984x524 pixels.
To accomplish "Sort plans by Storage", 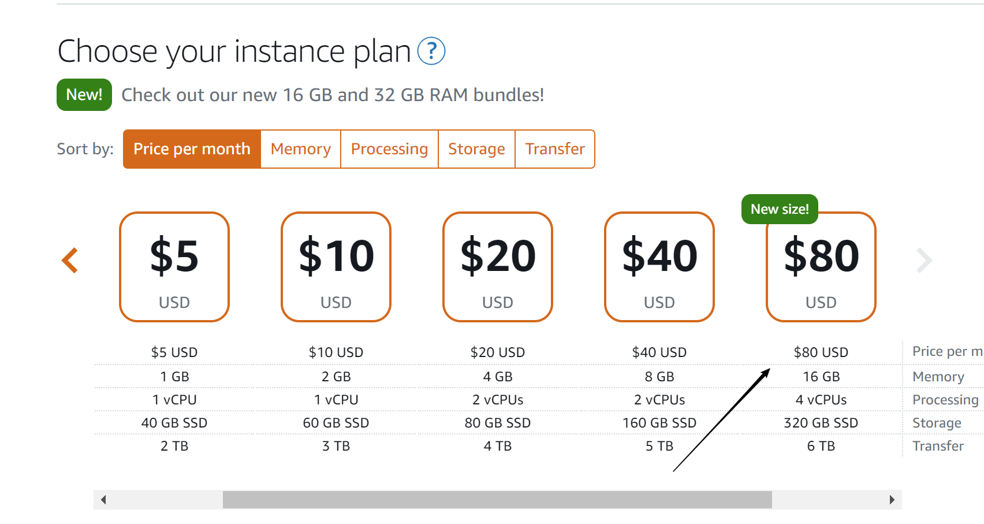I will pyautogui.click(x=477, y=149).
